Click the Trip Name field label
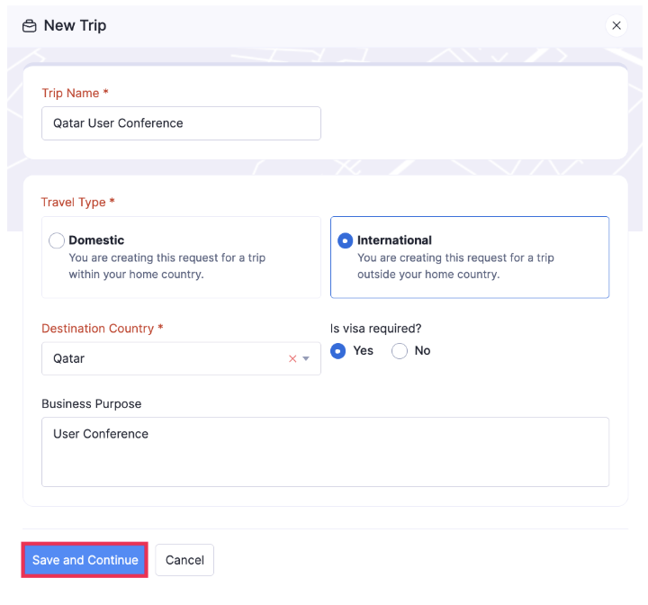Image resolution: width=648 pixels, height=605 pixels. [75, 94]
